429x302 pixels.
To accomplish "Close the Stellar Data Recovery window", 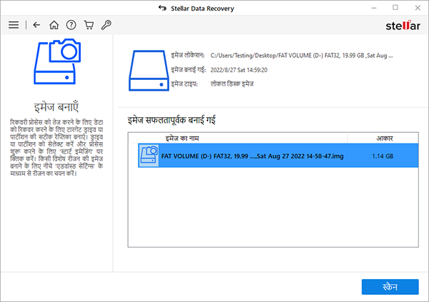I will coord(418,8).
